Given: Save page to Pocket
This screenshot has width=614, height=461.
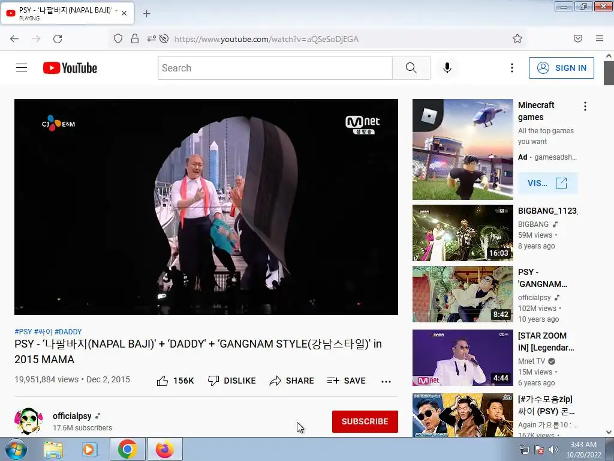Looking at the screenshot, I should (x=578, y=38).
